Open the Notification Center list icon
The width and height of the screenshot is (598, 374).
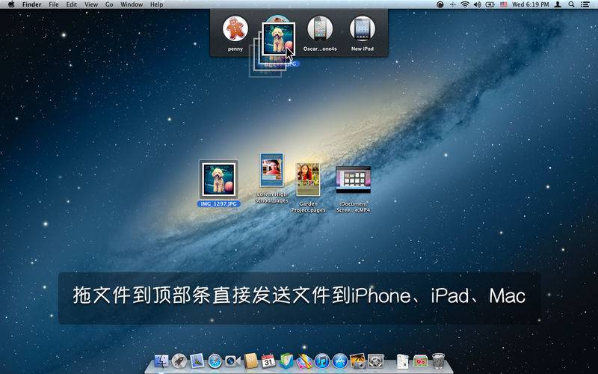585,4
